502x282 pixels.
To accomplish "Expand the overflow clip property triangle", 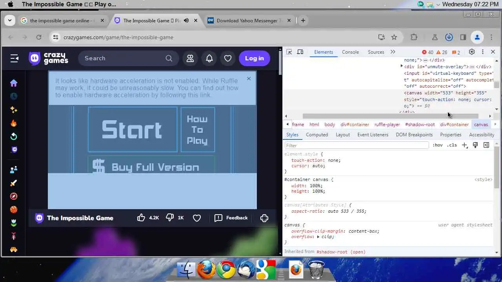I will pos(318,237).
